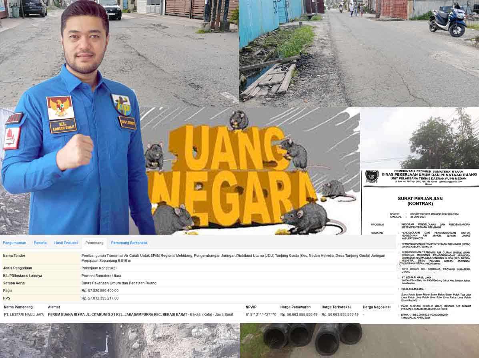Select the Hasil Evaluasi tab
Screen dimensions: 479x358
coord(66,243)
